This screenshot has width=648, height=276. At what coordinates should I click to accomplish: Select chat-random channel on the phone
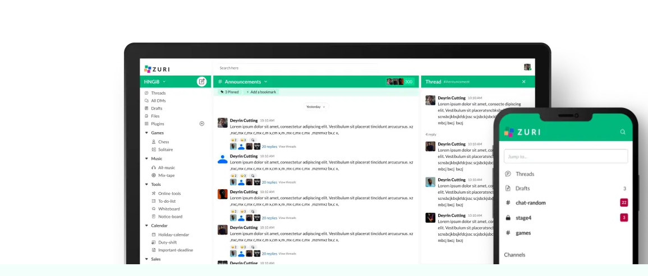pyautogui.click(x=530, y=203)
